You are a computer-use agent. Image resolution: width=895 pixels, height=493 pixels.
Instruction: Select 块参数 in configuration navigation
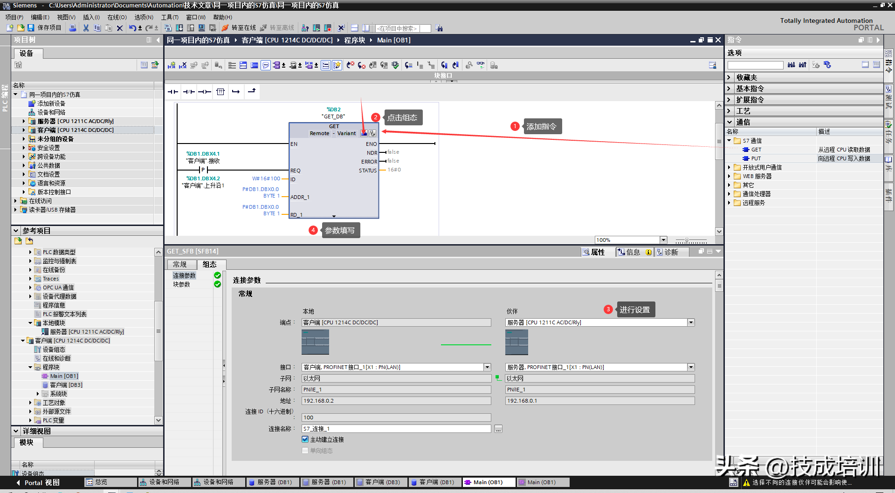[181, 284]
